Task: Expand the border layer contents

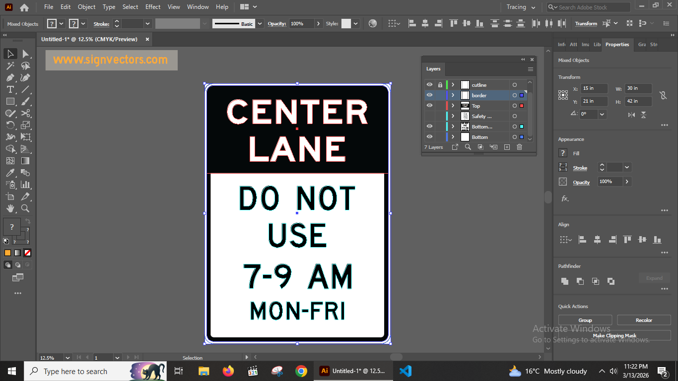Action: click(453, 95)
